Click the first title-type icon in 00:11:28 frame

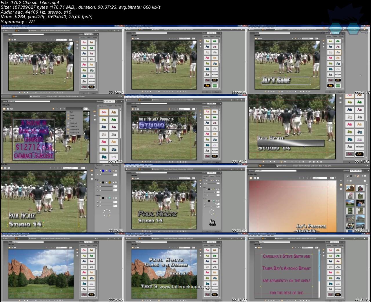coord(4,109)
